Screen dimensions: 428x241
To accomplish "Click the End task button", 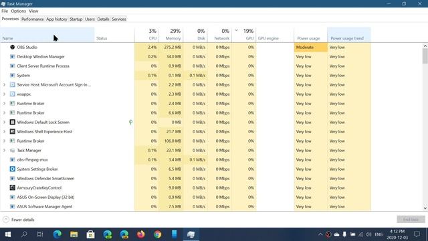I will click(411, 220).
